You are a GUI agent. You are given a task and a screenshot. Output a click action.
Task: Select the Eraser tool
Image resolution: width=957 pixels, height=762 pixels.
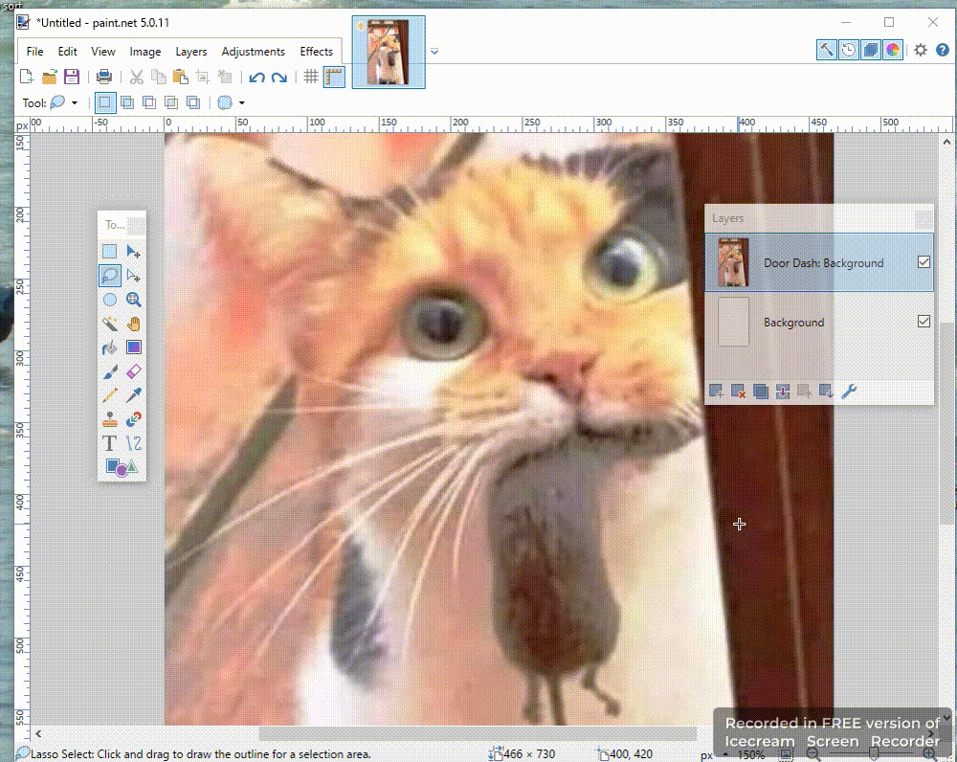click(133, 371)
